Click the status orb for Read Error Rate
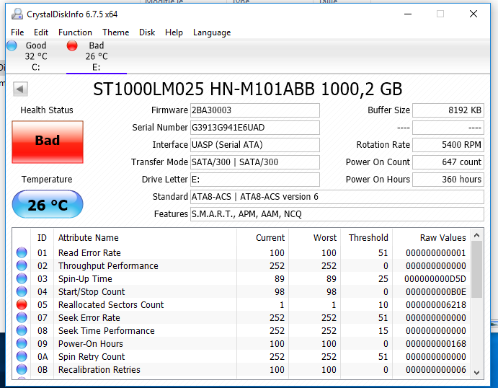The height and width of the screenshot is (388, 498). tap(22, 252)
